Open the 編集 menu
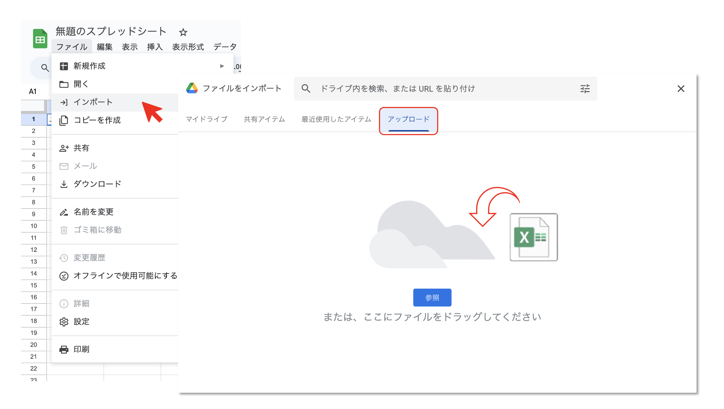Screen dimensions: 724x409 105,47
